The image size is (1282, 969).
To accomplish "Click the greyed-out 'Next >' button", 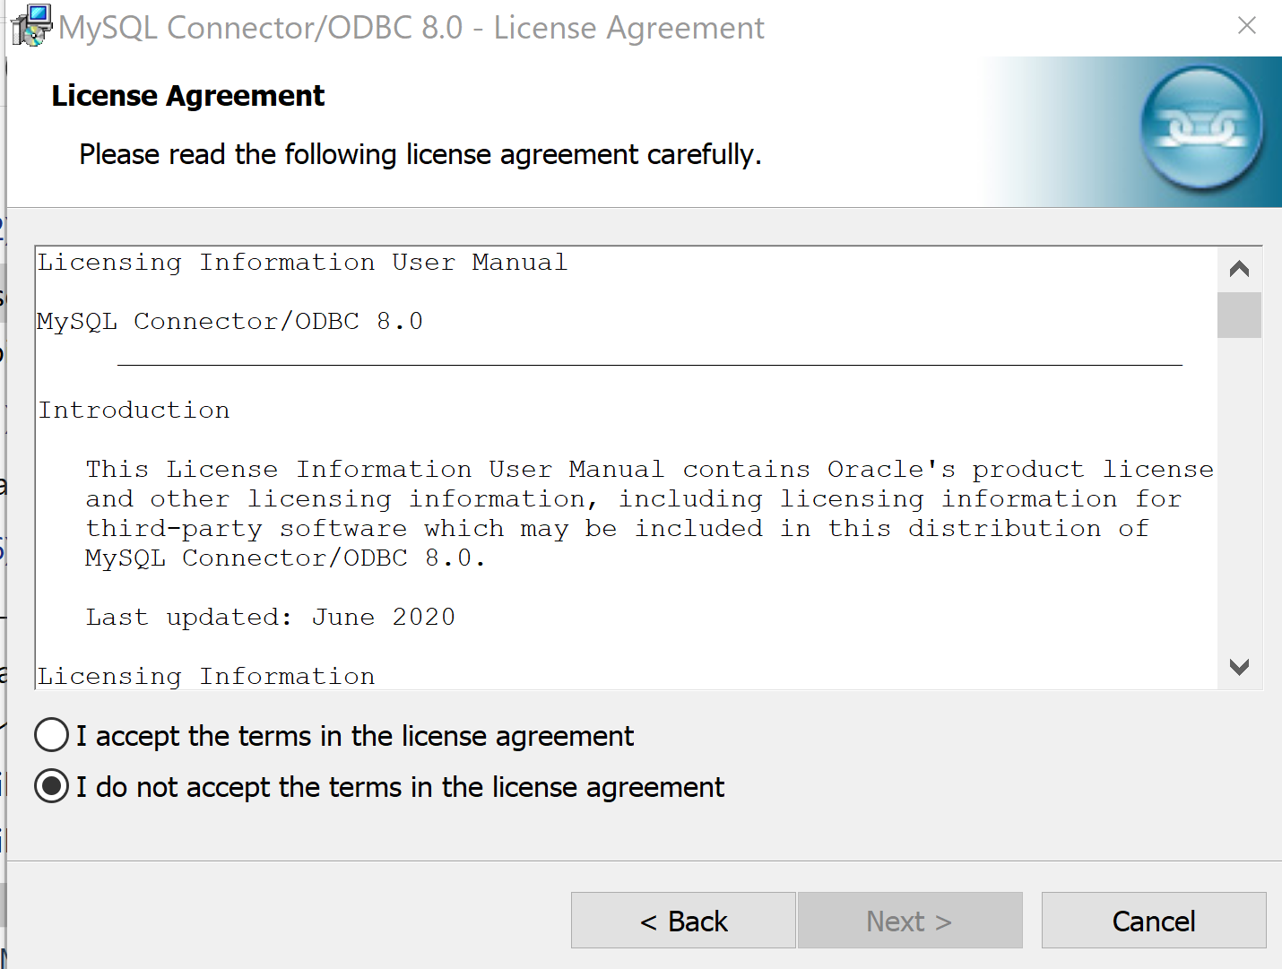I will pos(910,921).
